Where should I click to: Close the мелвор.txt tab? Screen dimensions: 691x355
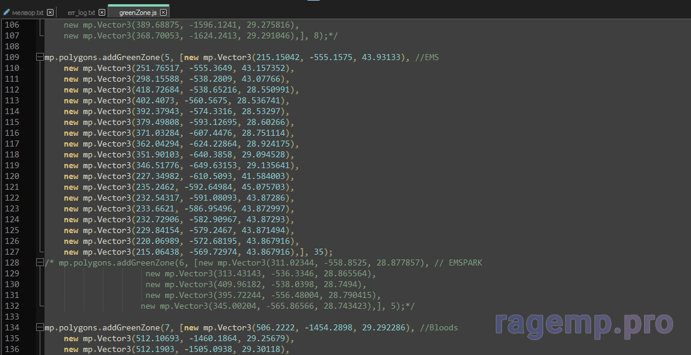50,13
